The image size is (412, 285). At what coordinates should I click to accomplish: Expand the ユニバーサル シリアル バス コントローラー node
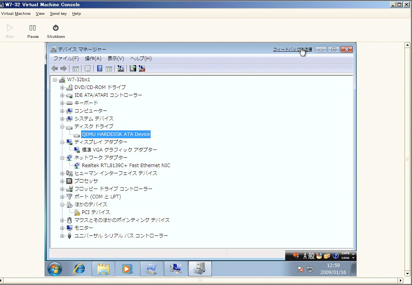pos(62,236)
